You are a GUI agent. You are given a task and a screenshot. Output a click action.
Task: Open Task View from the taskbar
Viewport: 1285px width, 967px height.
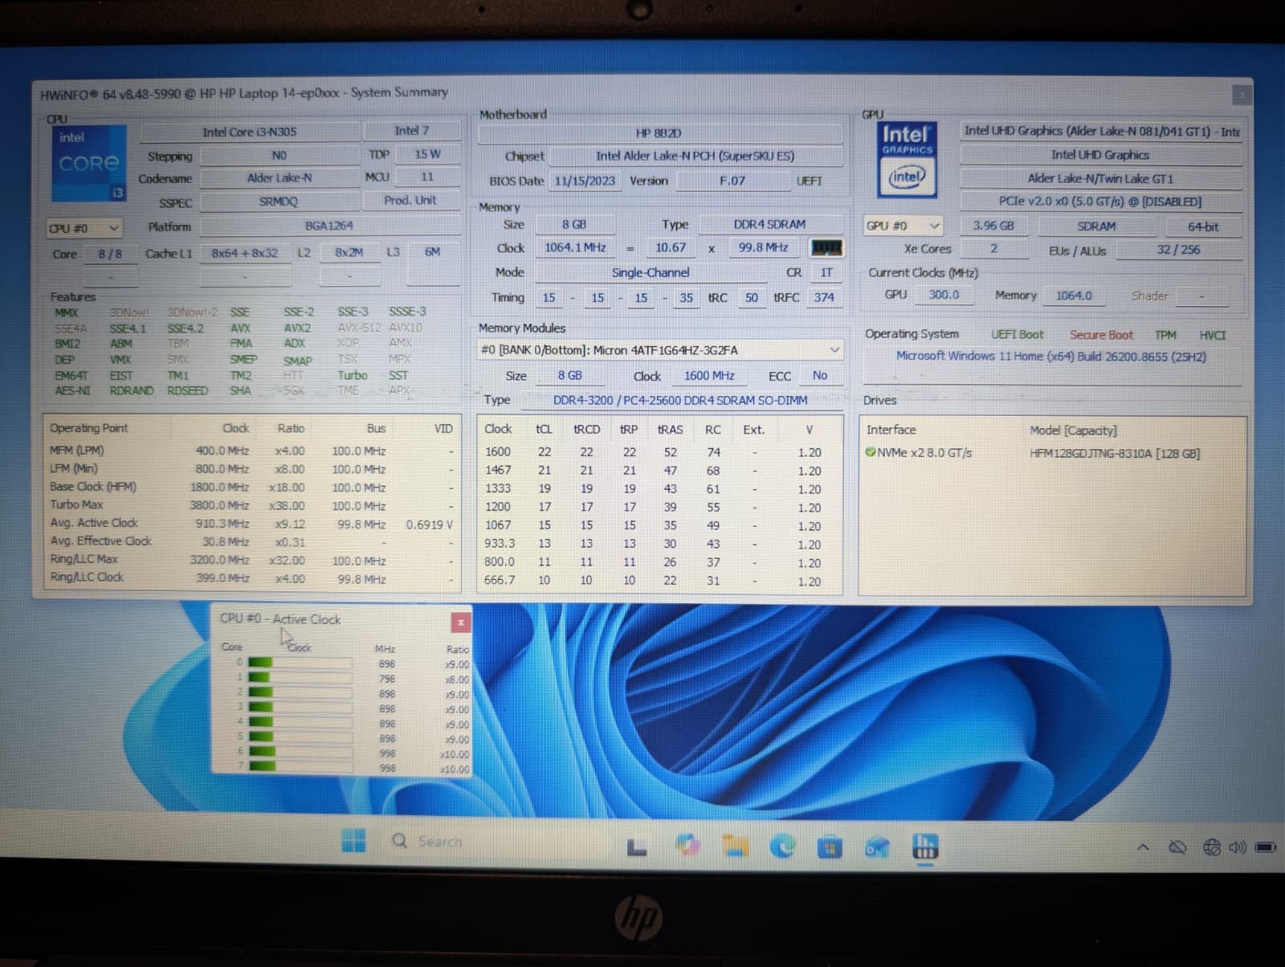click(x=637, y=847)
